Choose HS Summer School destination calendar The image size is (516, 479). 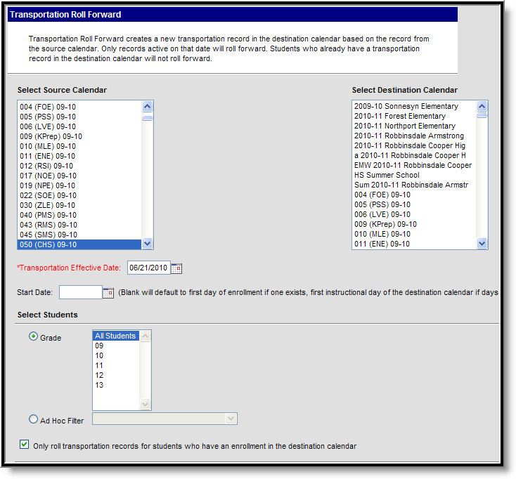[414, 175]
